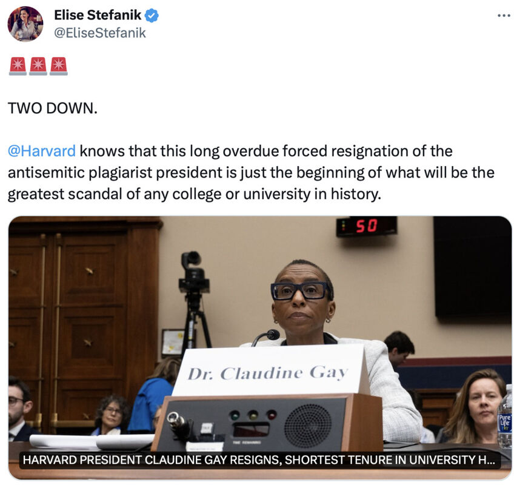The width and height of the screenshot is (514, 485).
Task: Click the indicator lights on the desk timer box
Action: click(x=253, y=415)
